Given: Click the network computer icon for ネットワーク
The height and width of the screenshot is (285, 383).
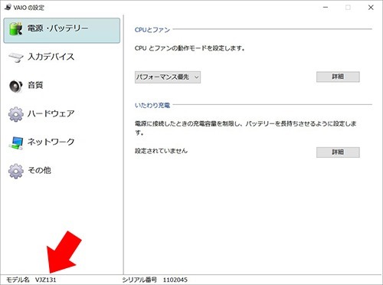Looking at the screenshot, I should (16, 142).
